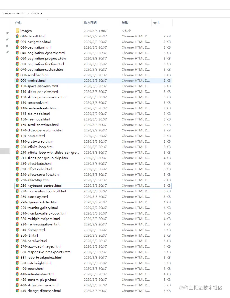Click the Chrome icon beside 130-centered.html

point(17,102)
